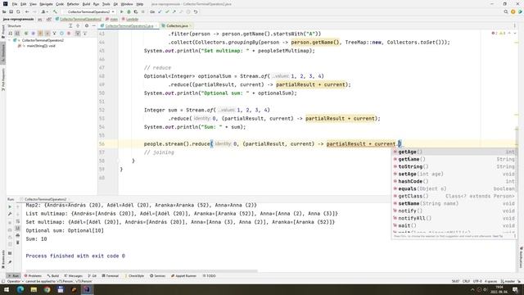Choose setName(String name) completion suggestion
This screenshot has height=295, width=524.
point(454,203)
